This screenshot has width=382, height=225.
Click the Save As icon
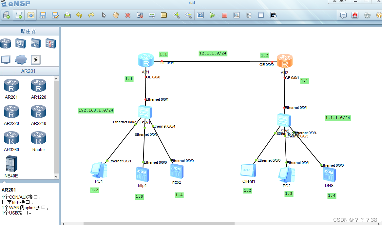(x=55, y=15)
